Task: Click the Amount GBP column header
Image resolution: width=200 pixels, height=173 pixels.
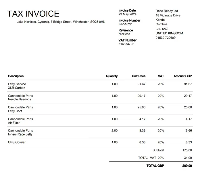Action: [183, 76]
